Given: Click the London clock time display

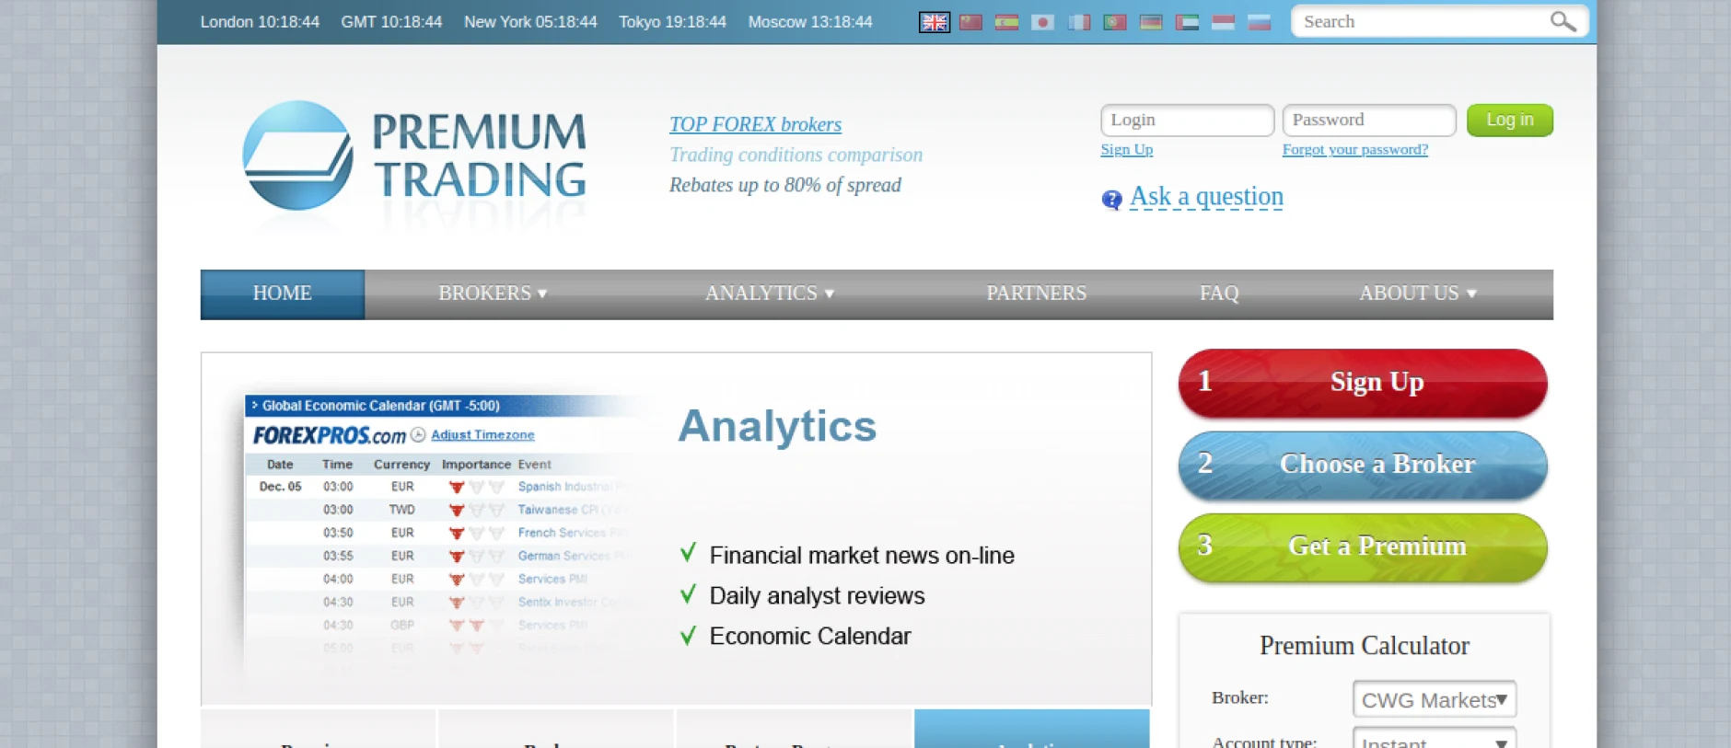Looking at the screenshot, I should tap(260, 22).
